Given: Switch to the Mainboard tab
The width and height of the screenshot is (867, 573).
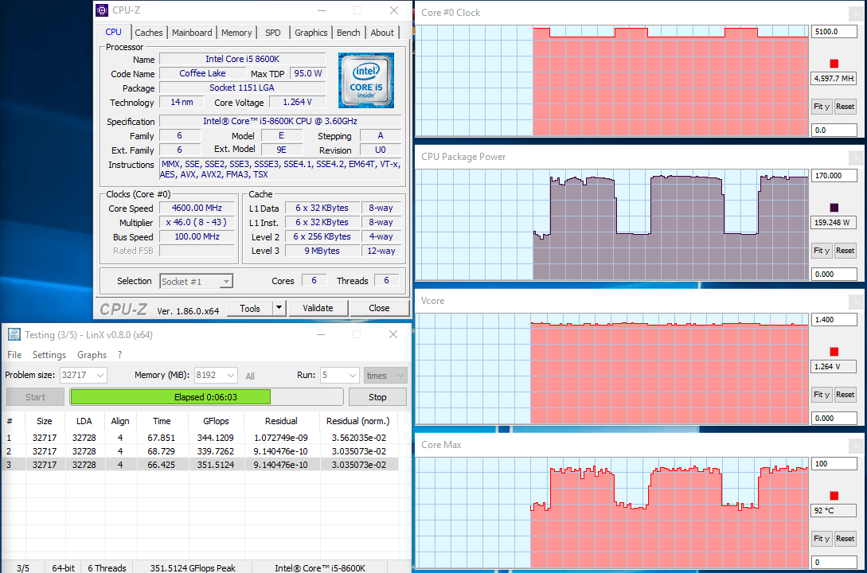Looking at the screenshot, I should pos(192,33).
